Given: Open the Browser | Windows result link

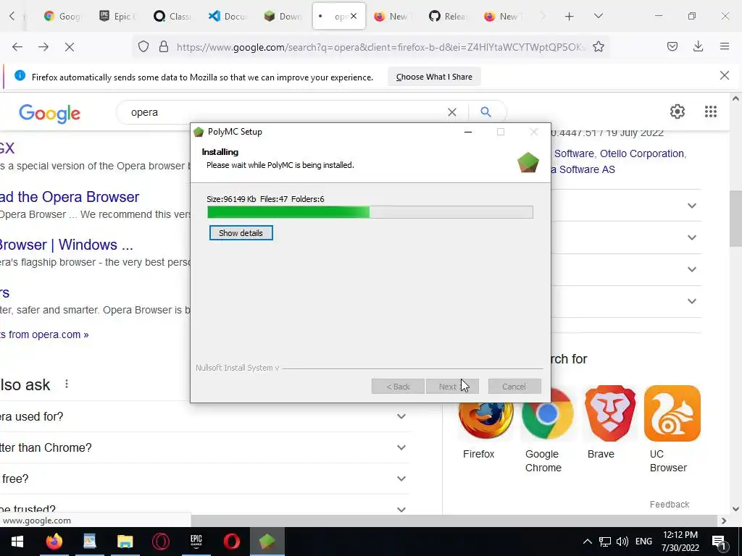Looking at the screenshot, I should point(66,245).
